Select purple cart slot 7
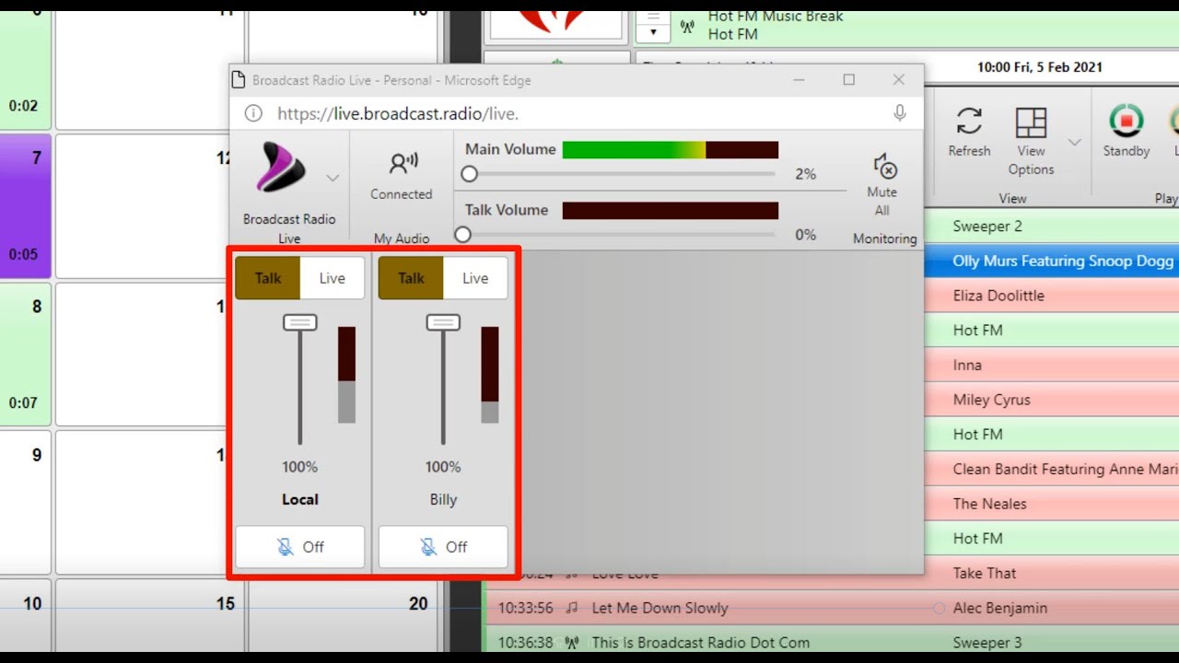Image resolution: width=1179 pixels, height=663 pixels. pos(25,205)
